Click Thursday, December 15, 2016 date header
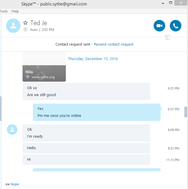The image size is (188, 189). 93,59
